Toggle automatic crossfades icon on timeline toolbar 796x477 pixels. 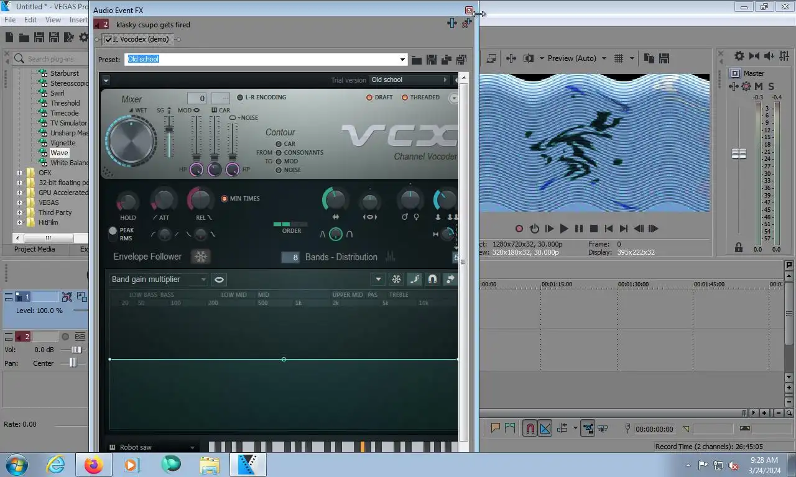click(545, 429)
